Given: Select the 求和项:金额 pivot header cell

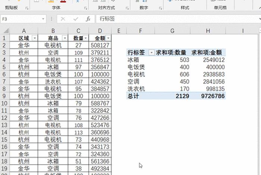Looking at the screenshot, I should click(208, 52).
